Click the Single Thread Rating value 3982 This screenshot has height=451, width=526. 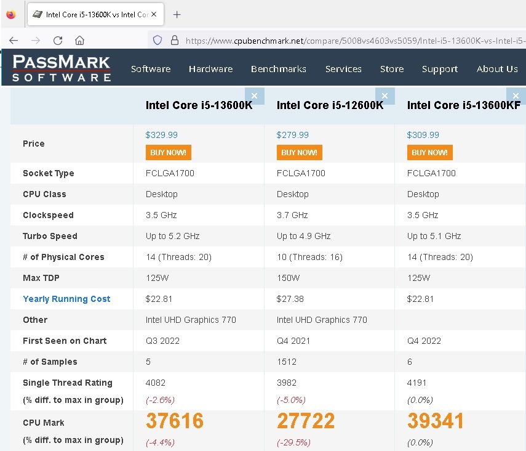(287, 383)
